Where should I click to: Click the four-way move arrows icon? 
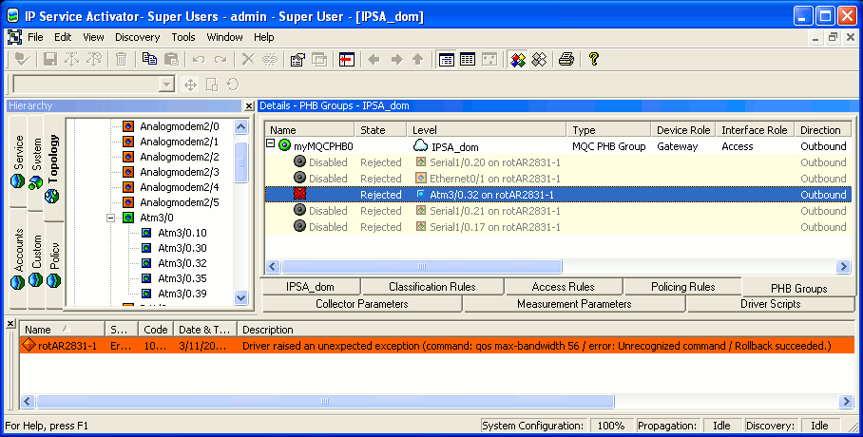coord(190,85)
